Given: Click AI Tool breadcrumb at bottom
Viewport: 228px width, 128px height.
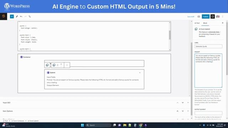Looking at the screenshot, I should [5, 121].
